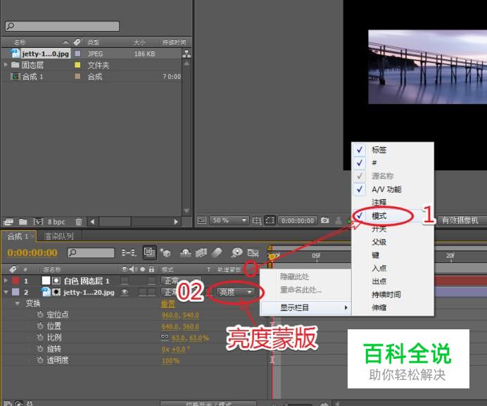Screen dimensions: 487x406
Task: Click the project panel search field
Action: coord(62,26)
